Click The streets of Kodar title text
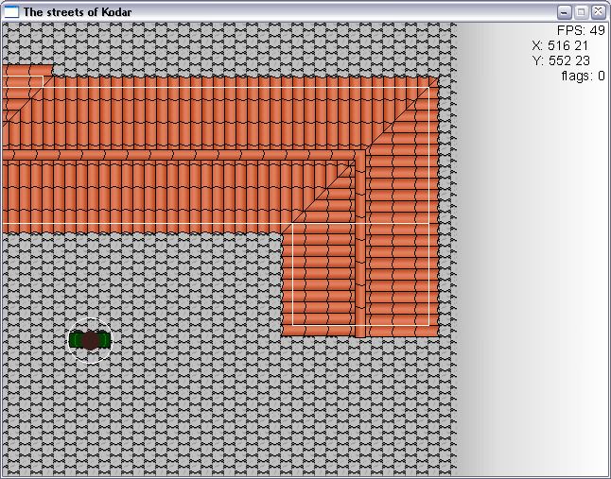Image resolution: width=611 pixels, height=479 pixels. coord(78,12)
